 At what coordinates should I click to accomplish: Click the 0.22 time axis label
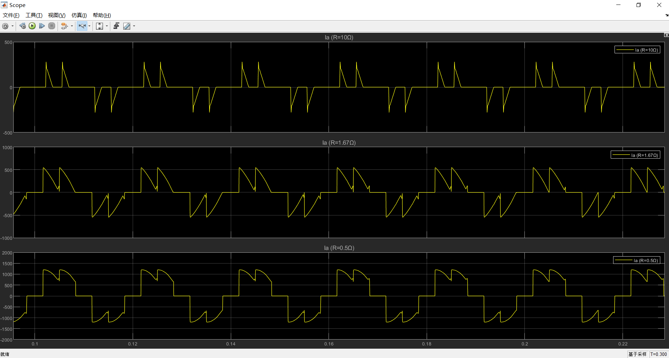623,344
